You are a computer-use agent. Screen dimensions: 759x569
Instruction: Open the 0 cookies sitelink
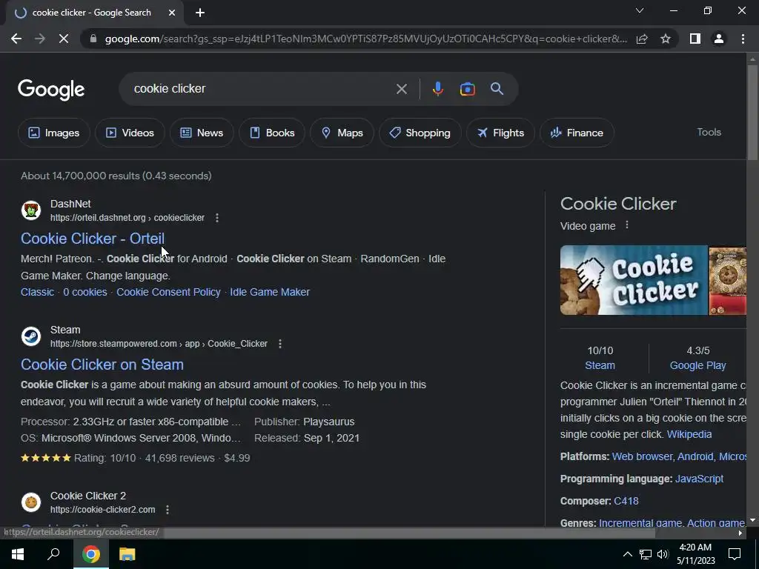(85, 292)
